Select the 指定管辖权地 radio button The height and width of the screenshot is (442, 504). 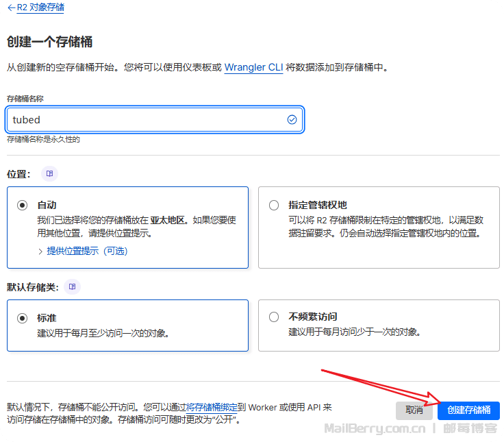point(274,205)
